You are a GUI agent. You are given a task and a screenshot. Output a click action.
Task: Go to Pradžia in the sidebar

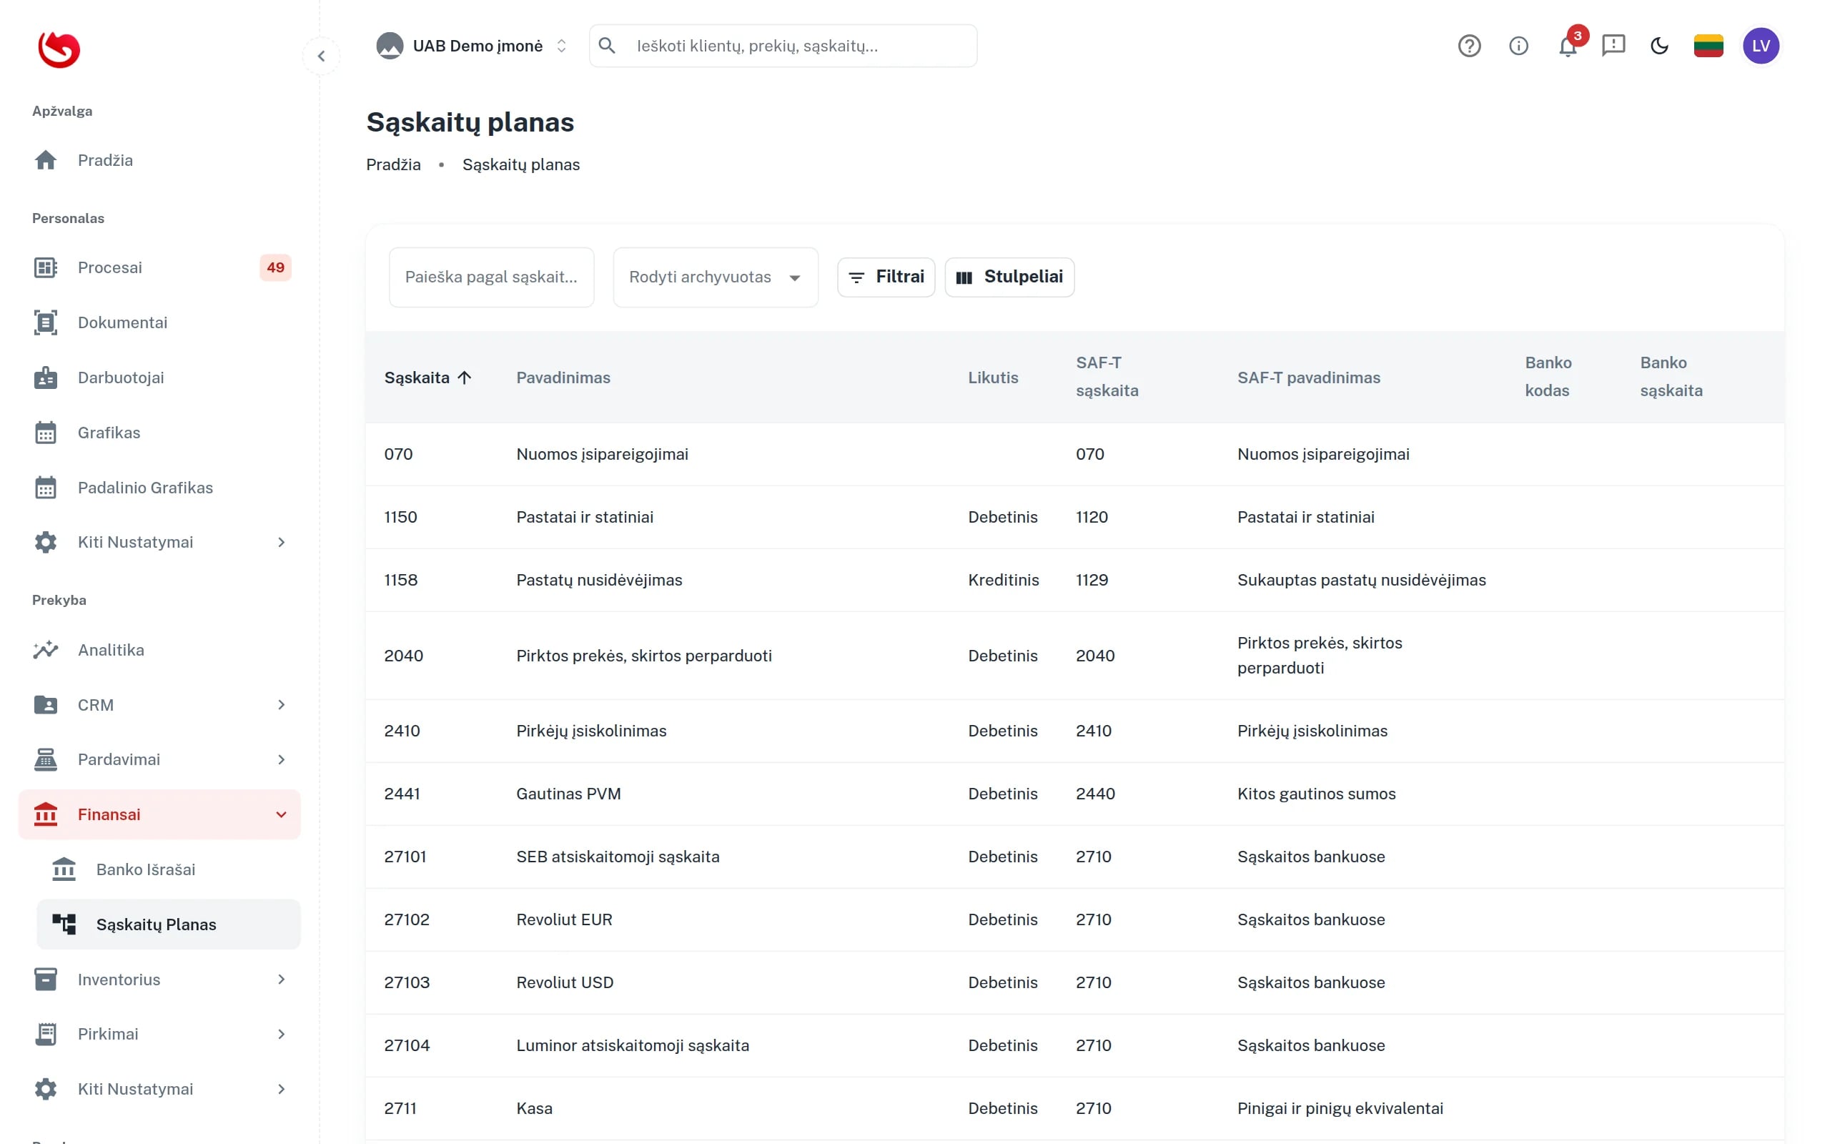coord(159,160)
